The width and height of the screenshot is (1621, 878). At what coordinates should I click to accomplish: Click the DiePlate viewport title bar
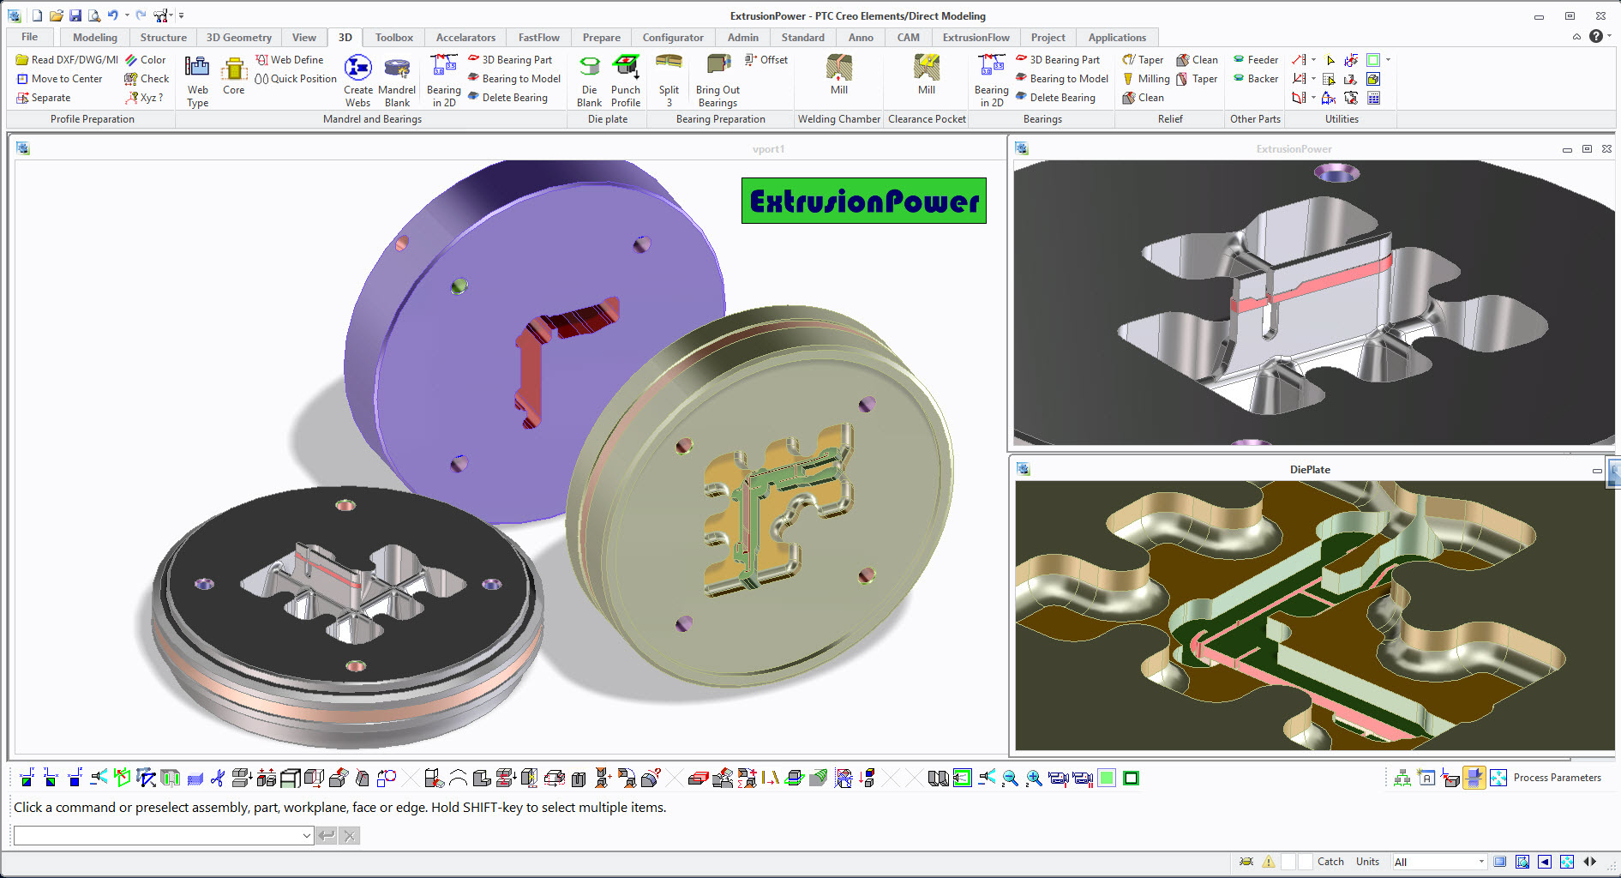[x=1310, y=470]
